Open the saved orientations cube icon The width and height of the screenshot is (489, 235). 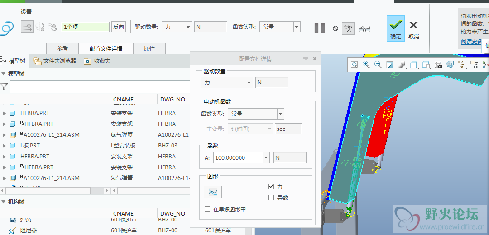tap(414, 65)
